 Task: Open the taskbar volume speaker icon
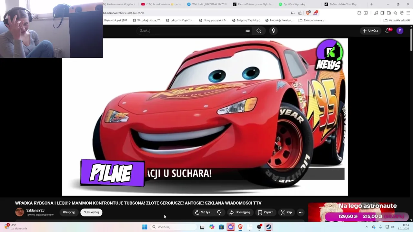coord(392,227)
